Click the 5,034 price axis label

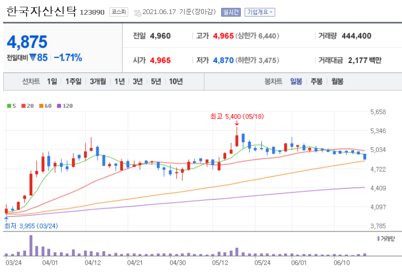tap(378, 150)
